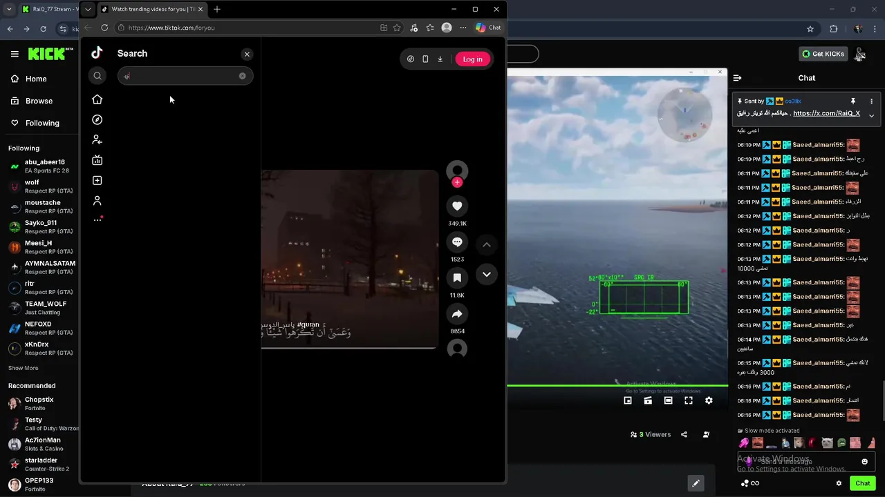This screenshot has height=497, width=885.
Task: Click green Chat send button
Action: click(862, 483)
